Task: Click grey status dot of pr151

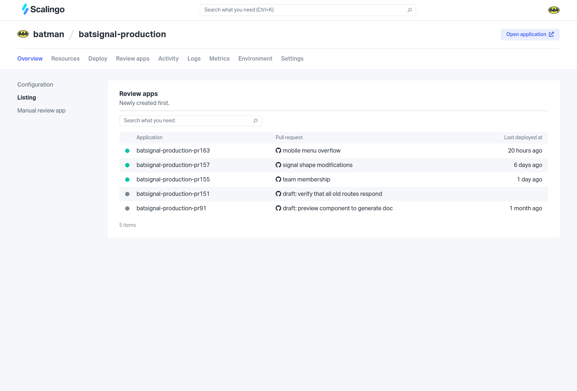Action: 127,194
